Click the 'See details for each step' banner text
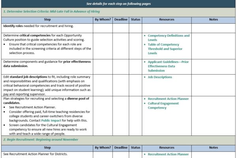Screen dimensions: 237x158 (x=118, y=4)
